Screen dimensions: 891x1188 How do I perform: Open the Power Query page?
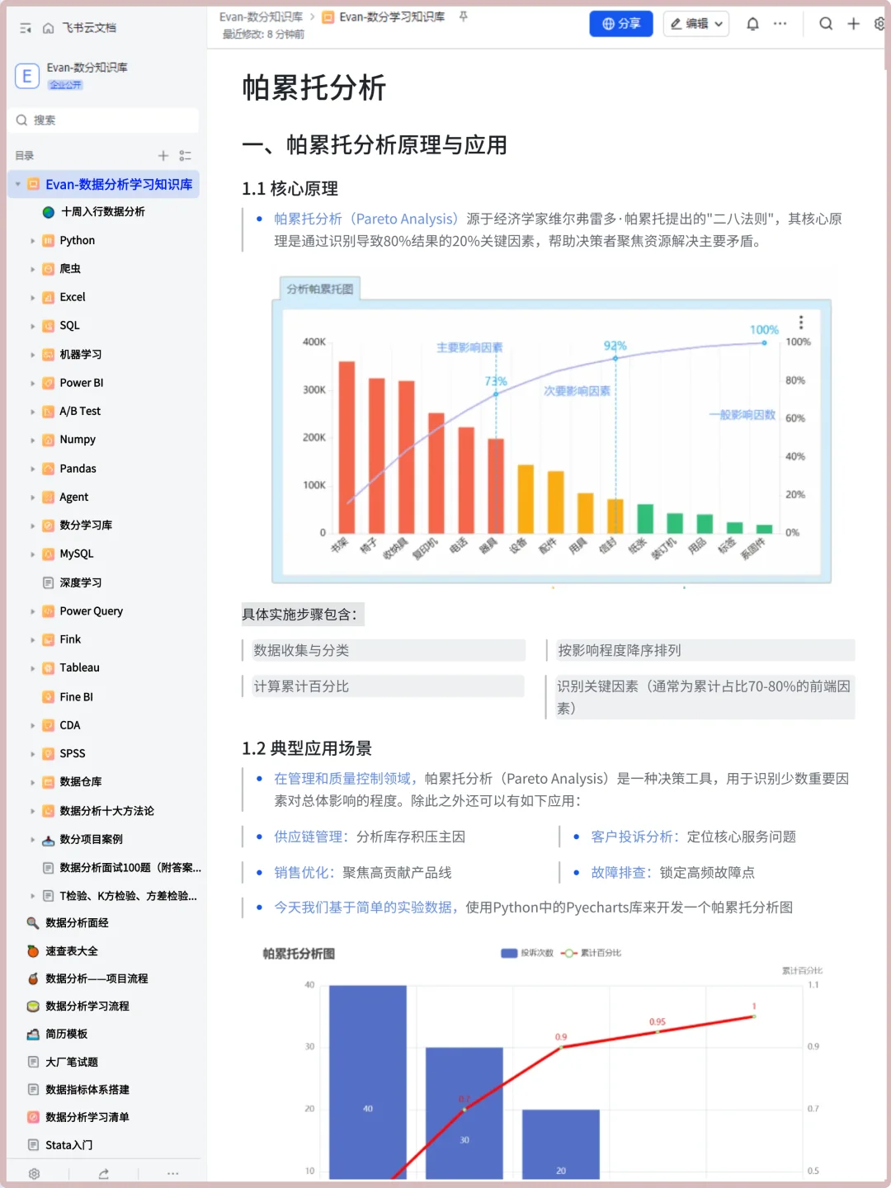91,611
